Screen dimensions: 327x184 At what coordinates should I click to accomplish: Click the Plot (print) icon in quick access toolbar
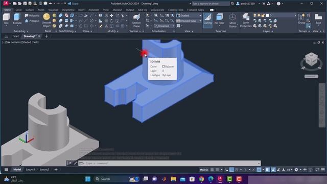tap(45, 4)
